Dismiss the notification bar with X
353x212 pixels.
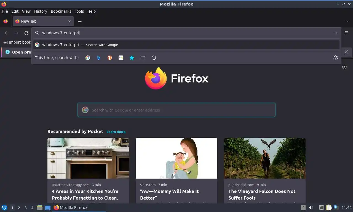(346, 52)
